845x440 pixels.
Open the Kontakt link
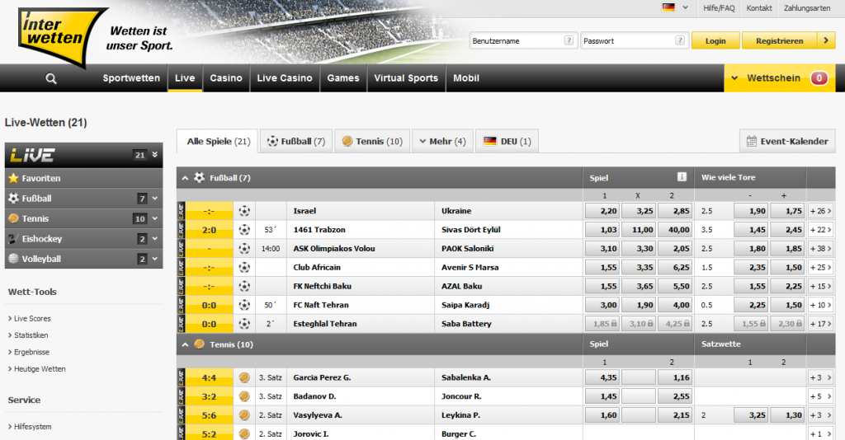759,8
